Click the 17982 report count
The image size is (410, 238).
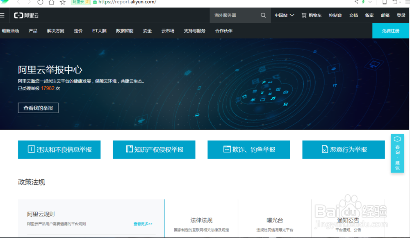point(48,88)
